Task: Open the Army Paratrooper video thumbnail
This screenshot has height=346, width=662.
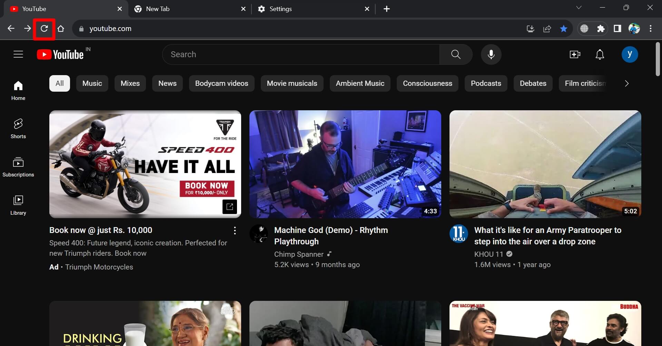Action: pos(545,164)
